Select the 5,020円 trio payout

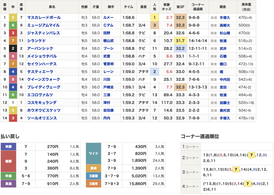[x=139, y=176]
